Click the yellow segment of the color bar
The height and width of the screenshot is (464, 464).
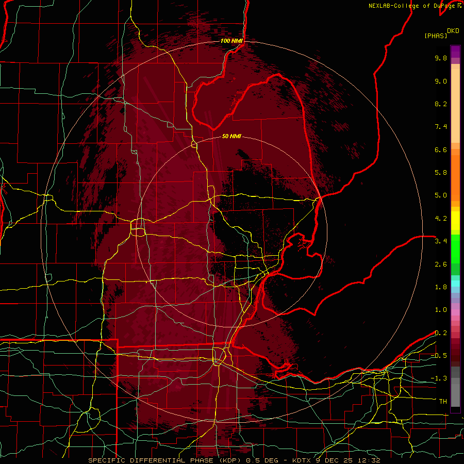pos(455,221)
